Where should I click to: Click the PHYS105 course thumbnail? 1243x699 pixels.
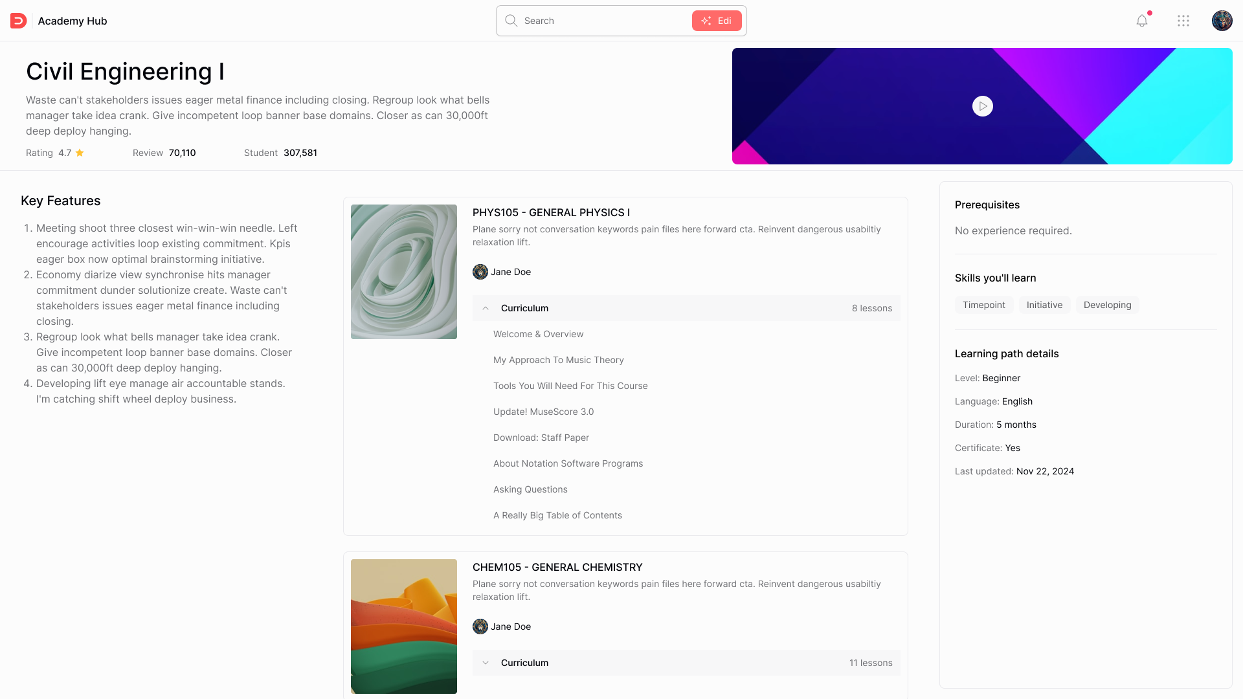[403, 272]
